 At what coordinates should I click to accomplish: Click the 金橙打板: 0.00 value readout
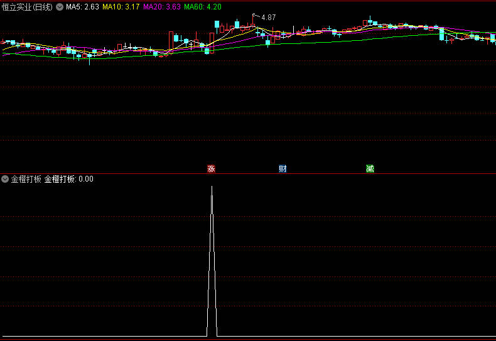(68, 179)
